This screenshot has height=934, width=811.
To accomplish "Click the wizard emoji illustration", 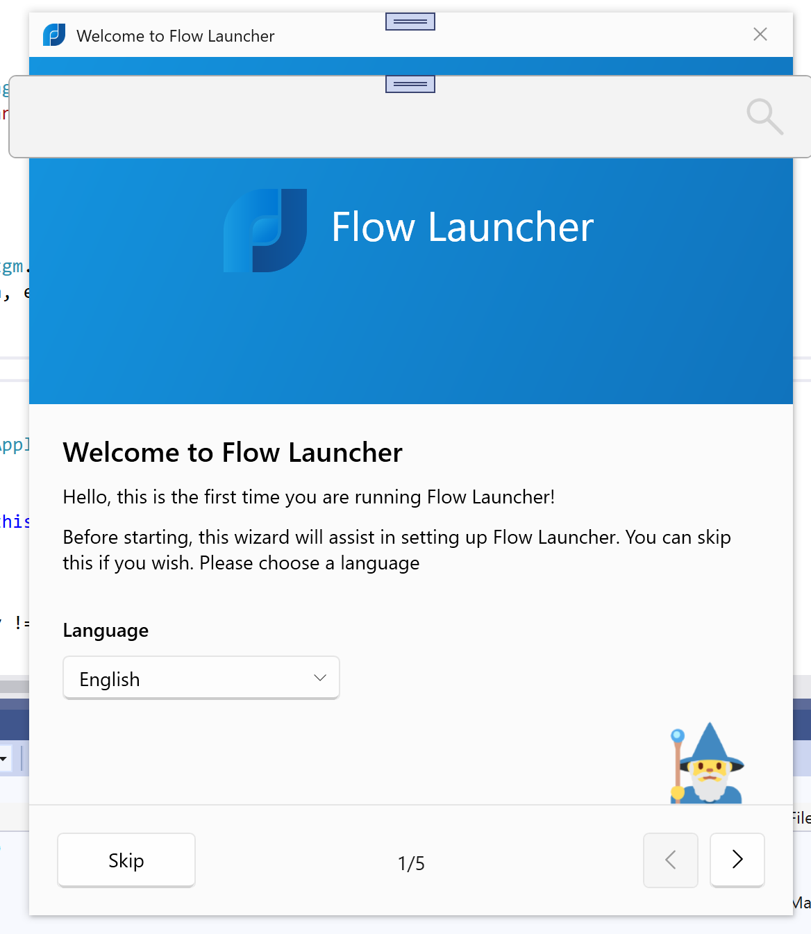I will click(x=706, y=763).
